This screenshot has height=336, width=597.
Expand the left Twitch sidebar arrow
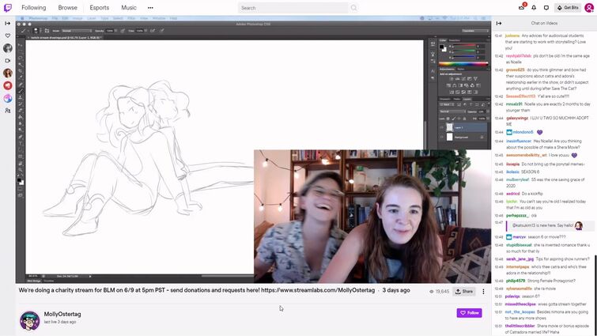point(8,23)
